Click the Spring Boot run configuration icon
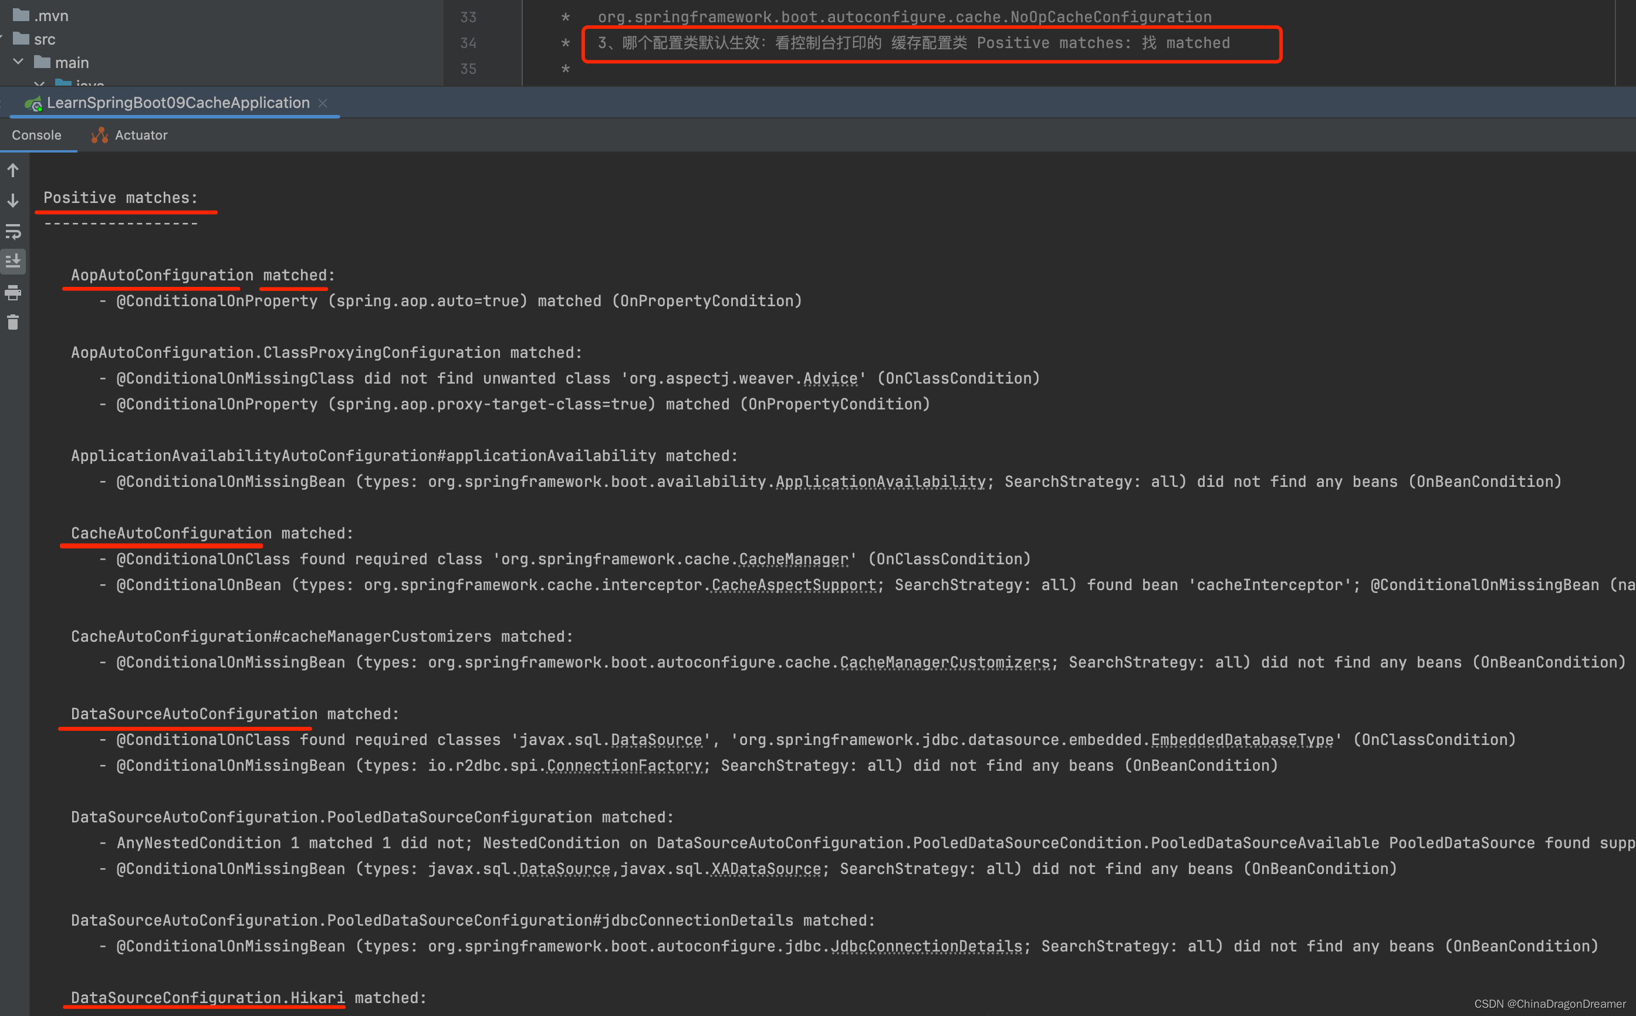Screen dimensions: 1636x1016 (33, 103)
